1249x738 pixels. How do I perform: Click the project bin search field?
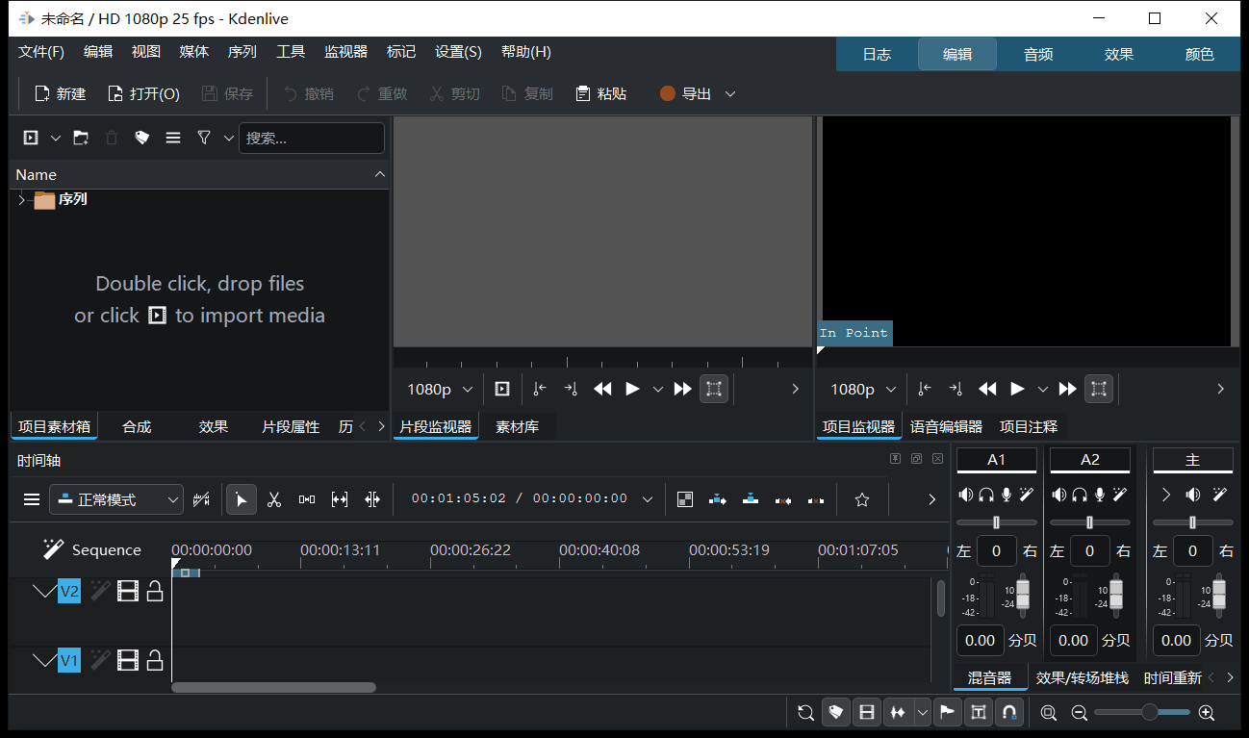pos(312,138)
